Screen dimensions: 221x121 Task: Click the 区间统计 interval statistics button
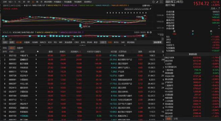pos(88,2)
